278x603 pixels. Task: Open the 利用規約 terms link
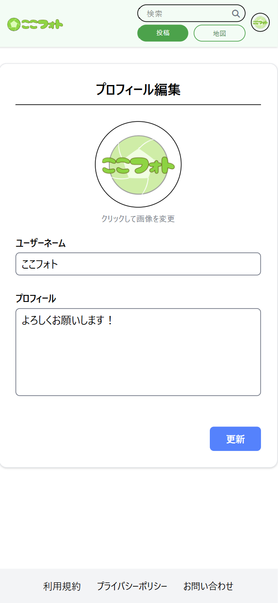tap(62, 586)
